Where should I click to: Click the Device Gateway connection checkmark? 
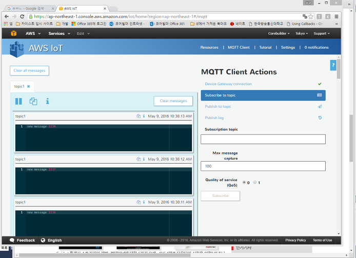tap(320, 84)
